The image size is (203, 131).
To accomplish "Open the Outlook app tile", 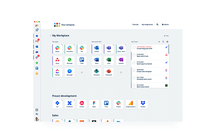I will click(96, 49).
